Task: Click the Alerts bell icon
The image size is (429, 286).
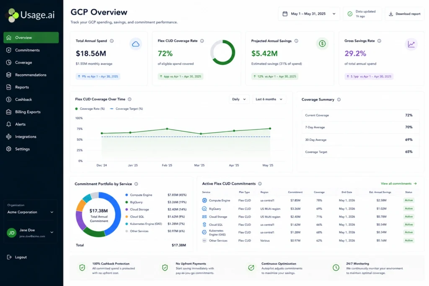Action: pos(9,124)
